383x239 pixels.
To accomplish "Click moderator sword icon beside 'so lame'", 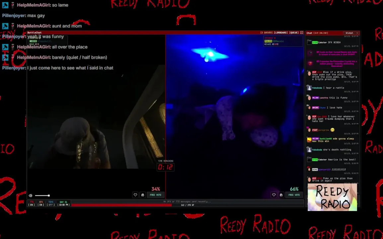I will coord(5,5).
